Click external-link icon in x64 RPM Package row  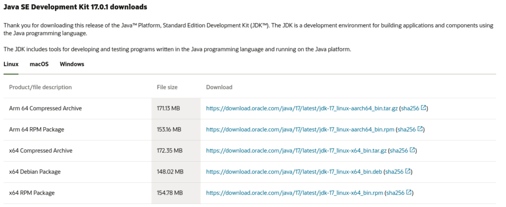(409, 192)
